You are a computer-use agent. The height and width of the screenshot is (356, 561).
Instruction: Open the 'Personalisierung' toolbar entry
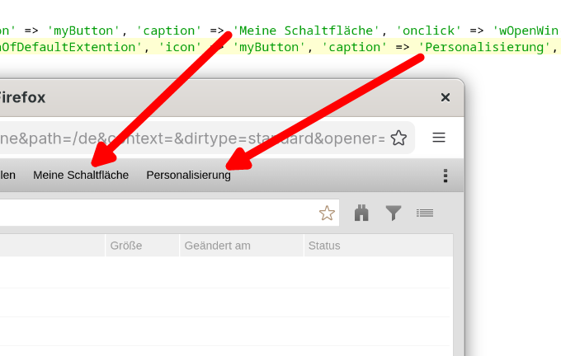[188, 176]
